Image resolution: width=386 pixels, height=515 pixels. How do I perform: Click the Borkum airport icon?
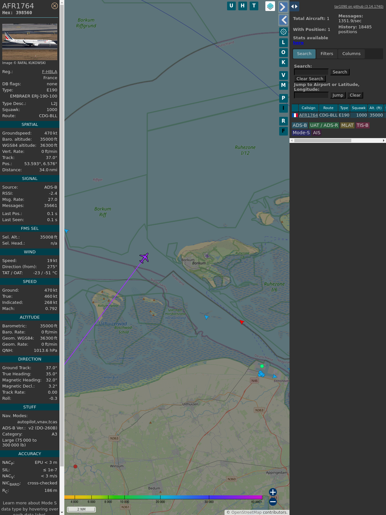pos(207,256)
